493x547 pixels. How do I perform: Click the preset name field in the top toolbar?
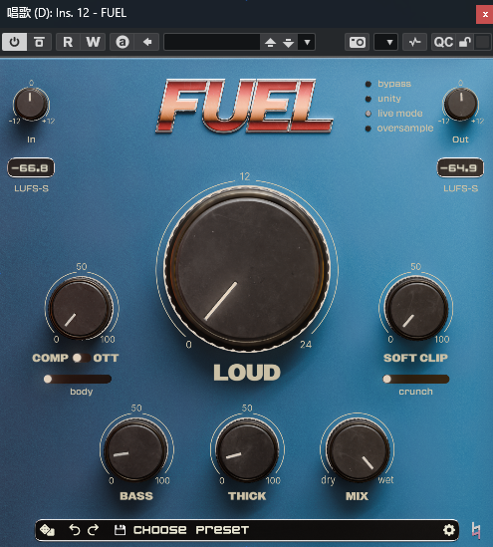point(212,42)
